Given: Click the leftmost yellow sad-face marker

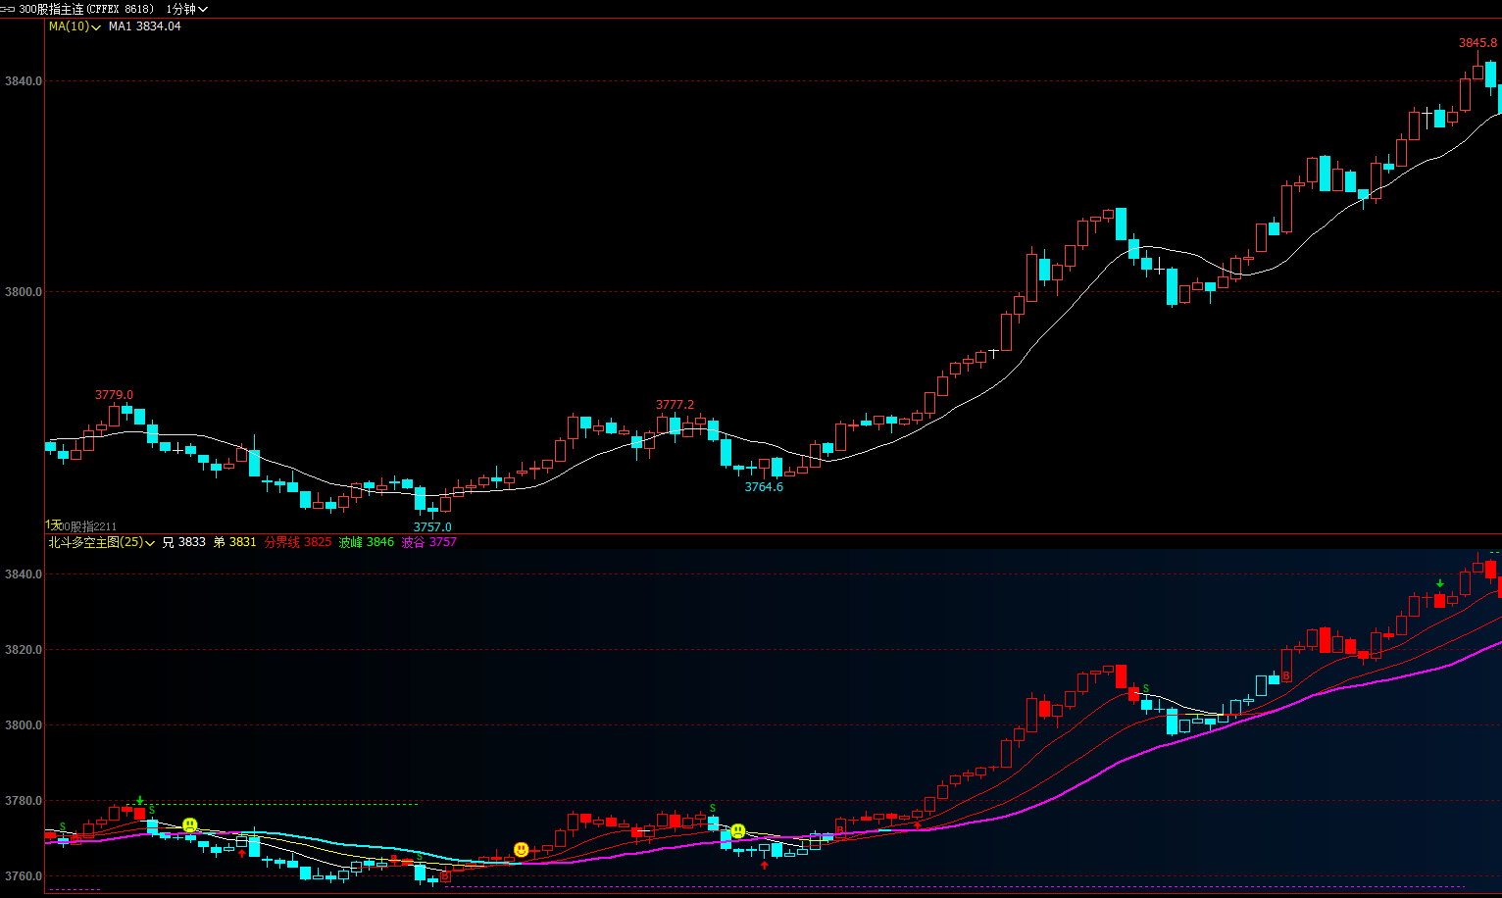Looking at the screenshot, I should (x=190, y=824).
